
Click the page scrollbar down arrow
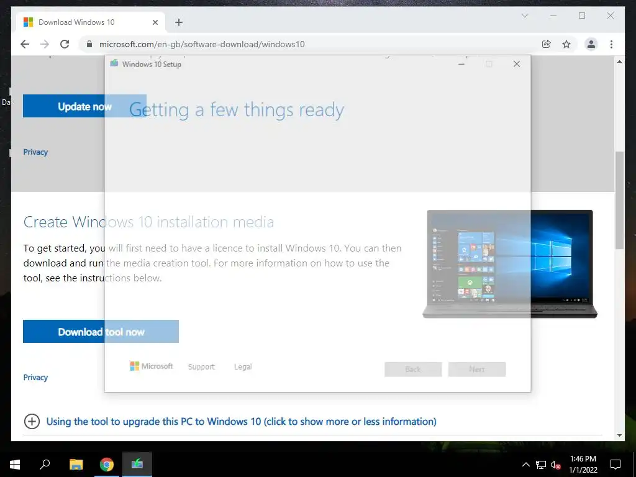[x=619, y=435]
